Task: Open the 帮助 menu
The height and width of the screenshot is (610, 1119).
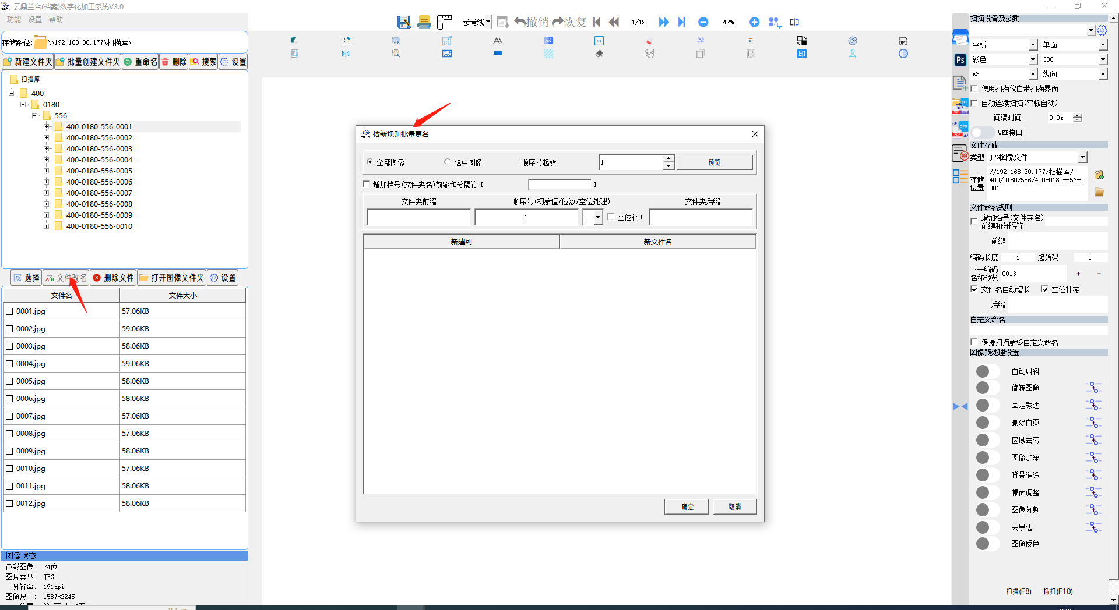Action: click(56, 20)
